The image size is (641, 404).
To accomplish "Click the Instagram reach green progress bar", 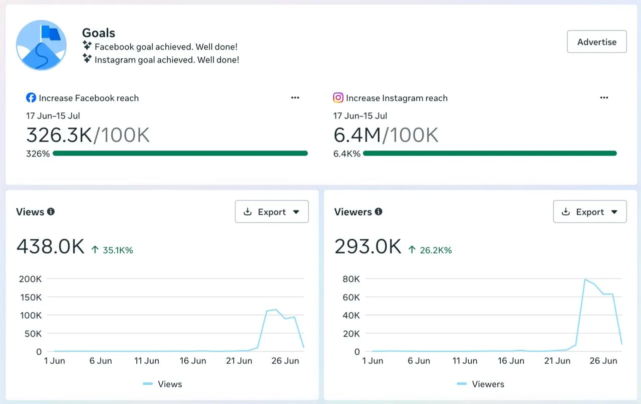I will click(490, 153).
